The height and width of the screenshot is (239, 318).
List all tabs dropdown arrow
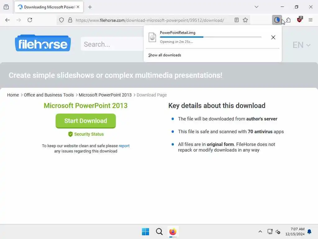(257, 7)
